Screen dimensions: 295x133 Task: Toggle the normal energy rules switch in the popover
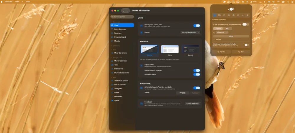pos(245,24)
